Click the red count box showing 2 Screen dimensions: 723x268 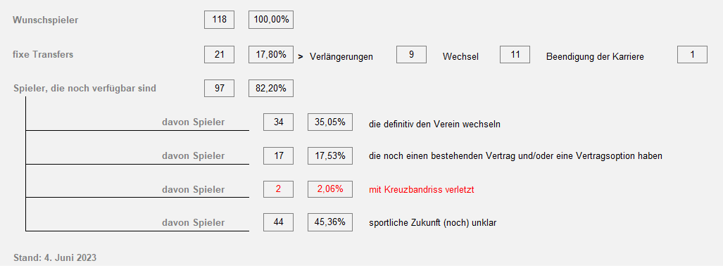click(x=279, y=189)
